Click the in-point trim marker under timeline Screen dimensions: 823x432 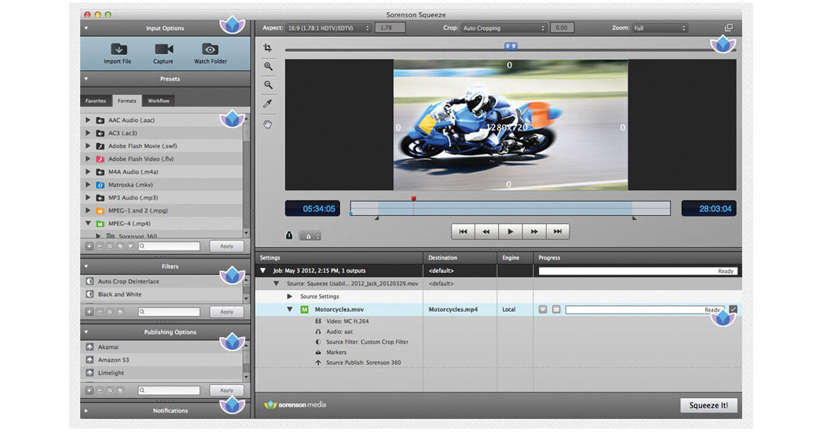click(x=376, y=219)
